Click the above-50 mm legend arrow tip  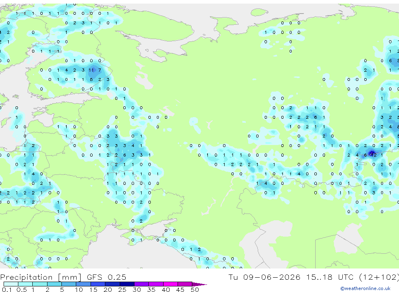pyautogui.click(x=200, y=284)
